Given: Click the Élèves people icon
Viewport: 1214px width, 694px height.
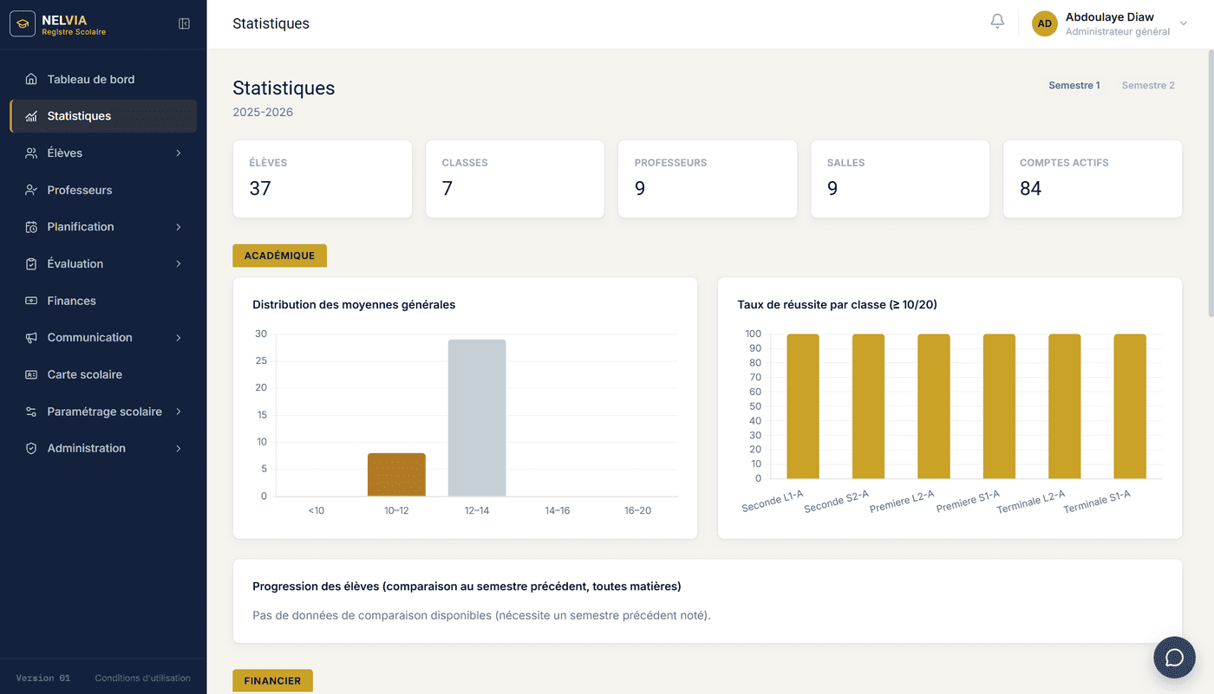Looking at the screenshot, I should 31,153.
